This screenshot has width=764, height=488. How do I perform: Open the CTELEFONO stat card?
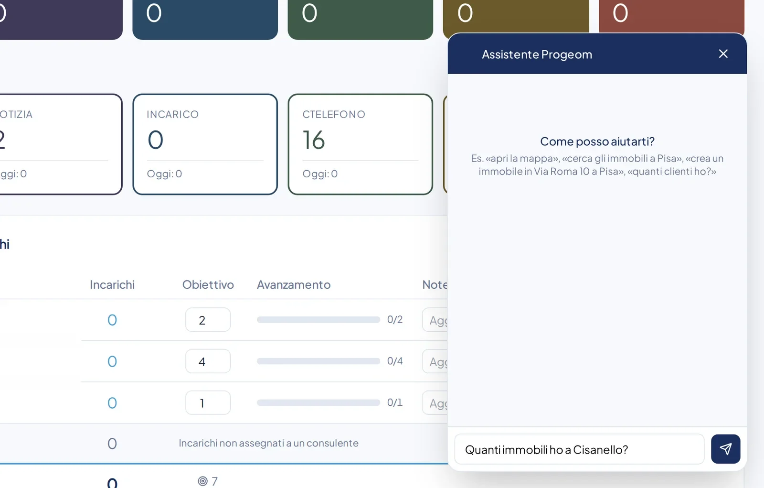point(361,144)
